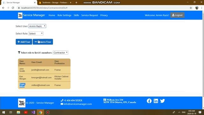
Task: Click the People icon in system tray
Action: (x=174, y=112)
